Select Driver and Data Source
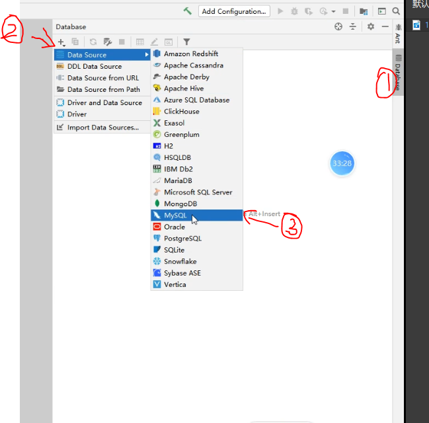This screenshot has height=423, width=429. [x=102, y=102]
